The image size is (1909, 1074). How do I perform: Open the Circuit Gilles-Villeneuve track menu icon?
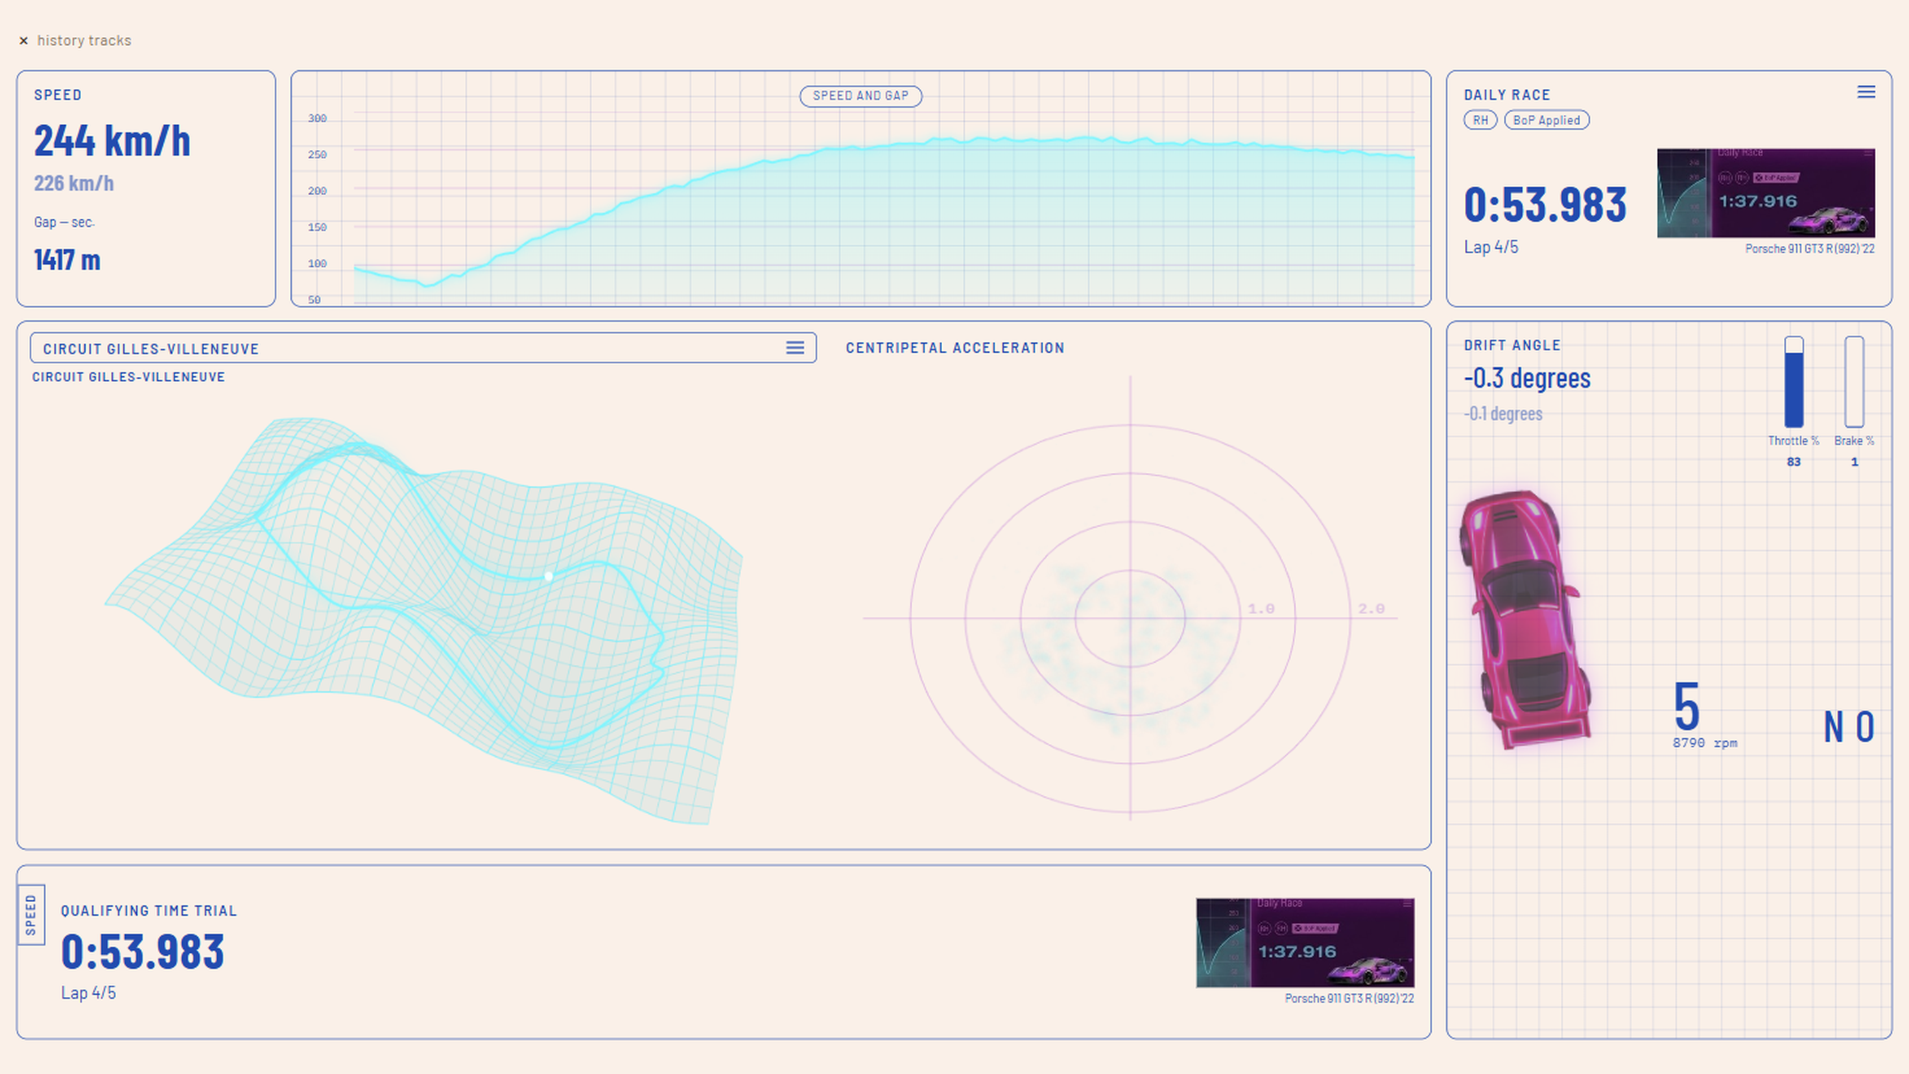795,348
